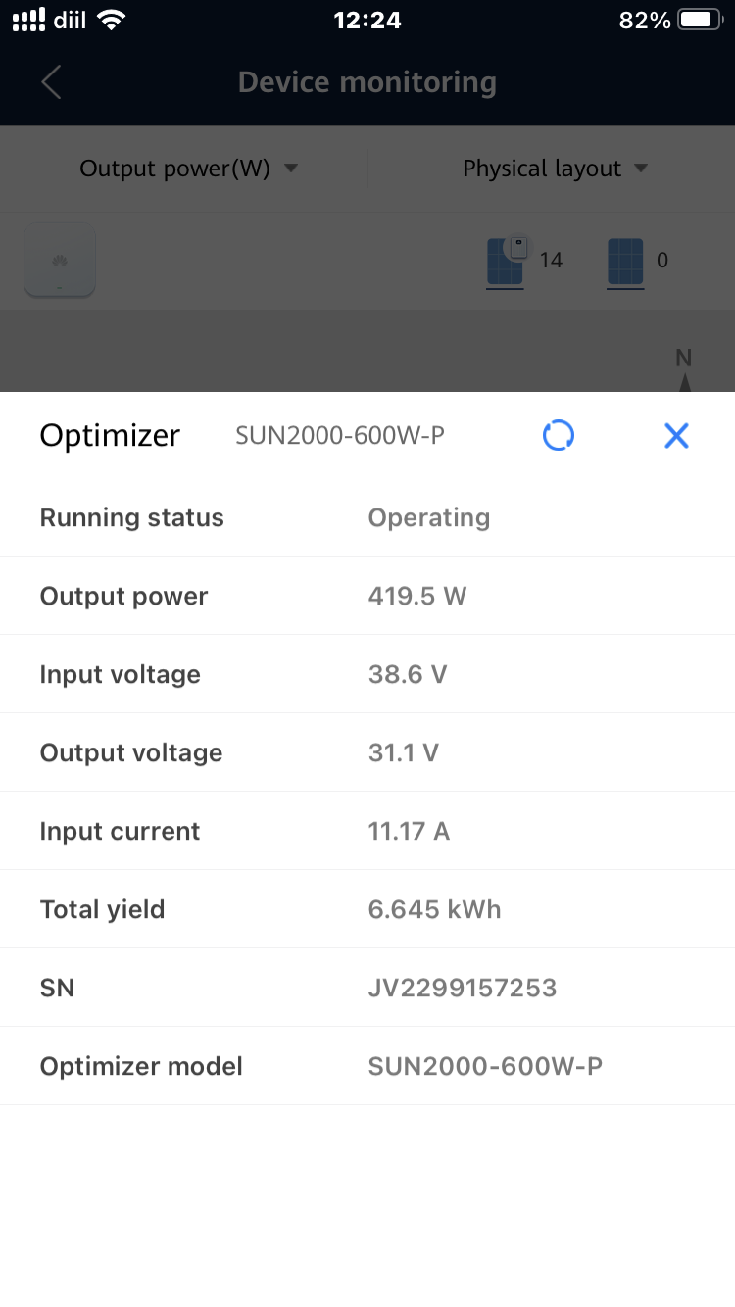Click the Output power dropdown arrow
This screenshot has width=735, height=1307.
tap(290, 169)
